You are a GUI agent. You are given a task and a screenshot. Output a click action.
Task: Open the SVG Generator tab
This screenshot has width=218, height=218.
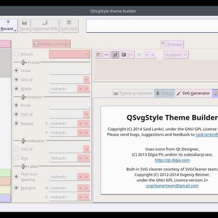(x=193, y=93)
